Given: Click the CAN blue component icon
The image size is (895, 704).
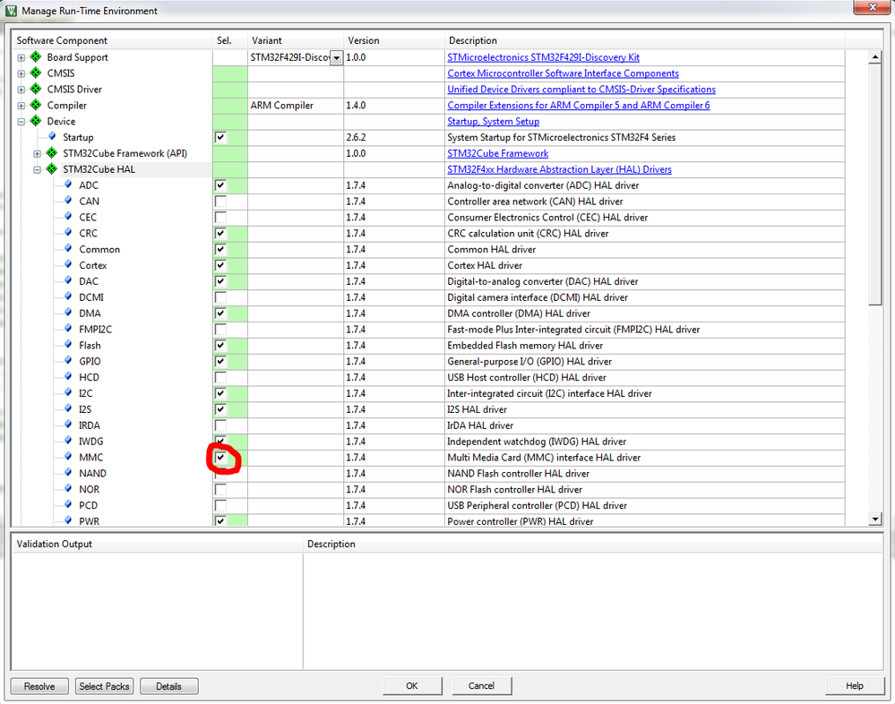Looking at the screenshot, I should point(68,201).
